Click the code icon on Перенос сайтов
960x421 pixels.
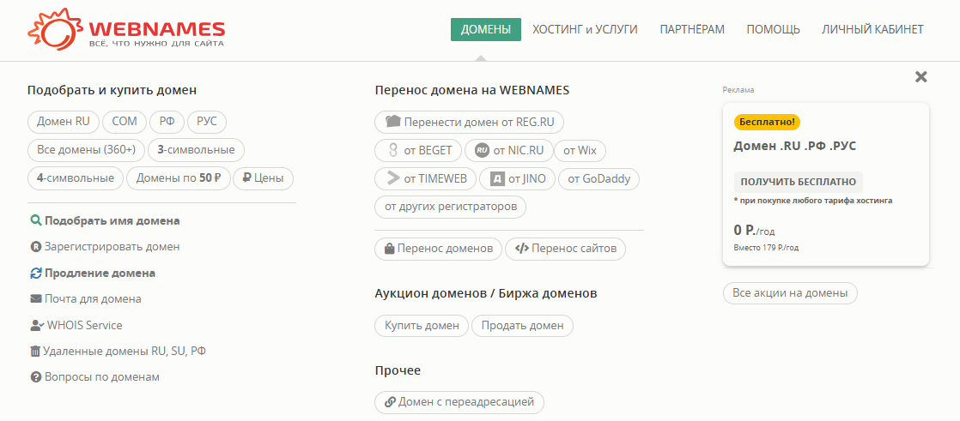[521, 249]
